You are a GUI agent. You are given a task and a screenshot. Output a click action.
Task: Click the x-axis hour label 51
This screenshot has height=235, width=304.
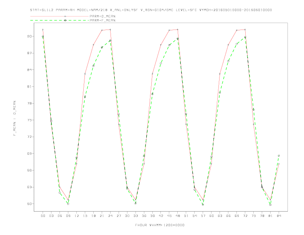click(186, 216)
